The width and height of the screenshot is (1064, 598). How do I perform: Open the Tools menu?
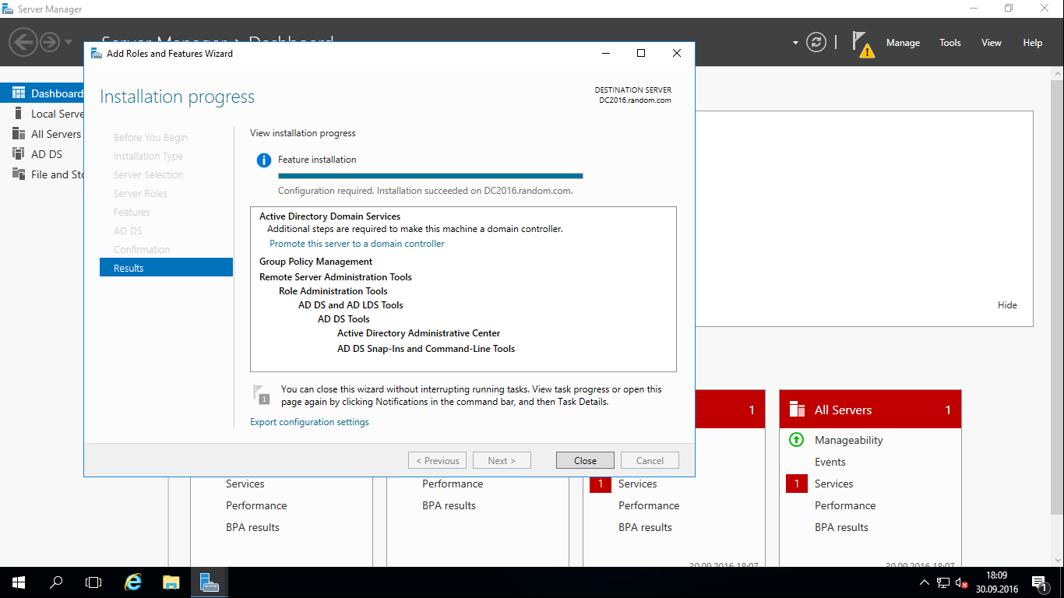click(950, 43)
